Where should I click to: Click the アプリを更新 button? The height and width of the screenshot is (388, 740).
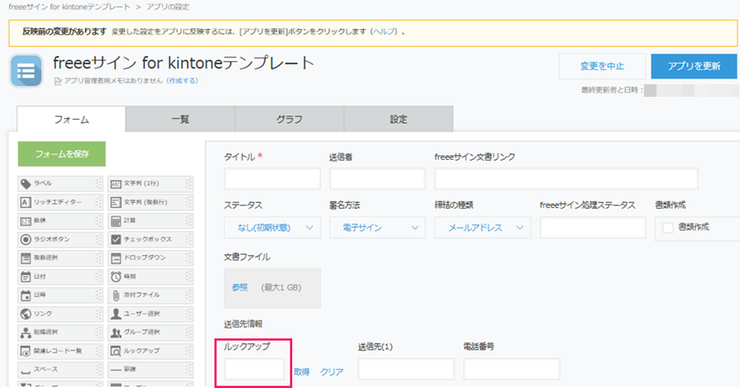click(x=694, y=66)
